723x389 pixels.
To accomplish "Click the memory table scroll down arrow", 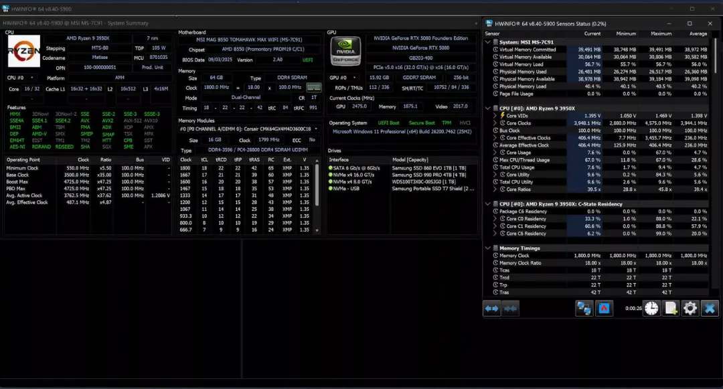I will point(317,230).
